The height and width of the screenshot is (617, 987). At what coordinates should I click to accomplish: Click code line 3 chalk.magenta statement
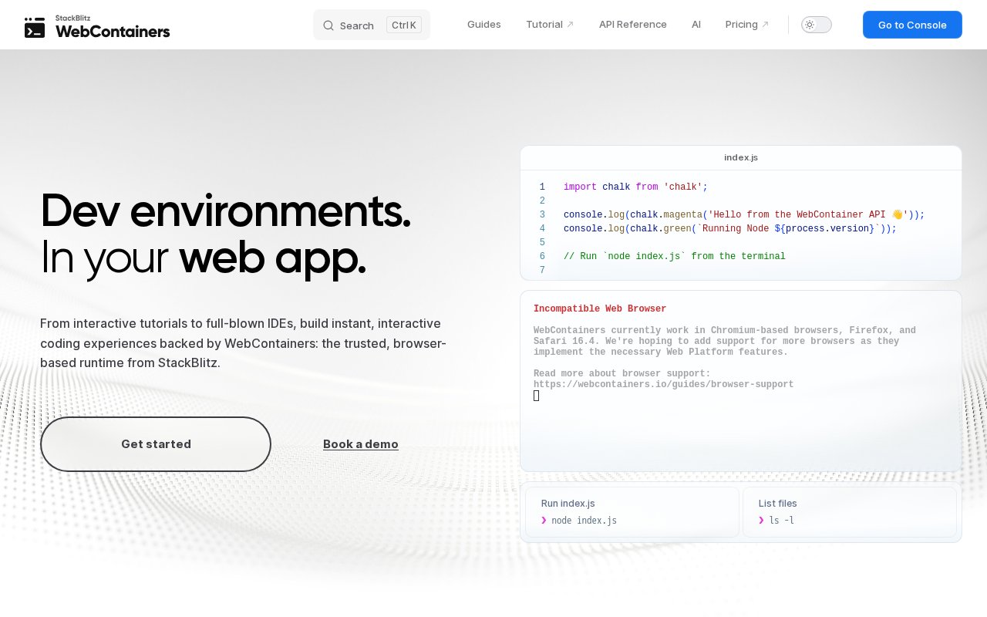pyautogui.click(x=744, y=215)
